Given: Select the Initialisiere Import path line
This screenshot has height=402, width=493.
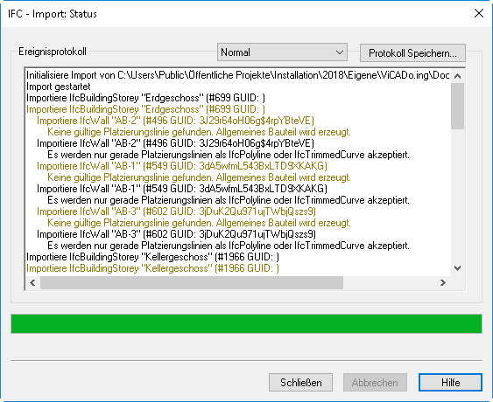Looking at the screenshot, I should [237, 75].
